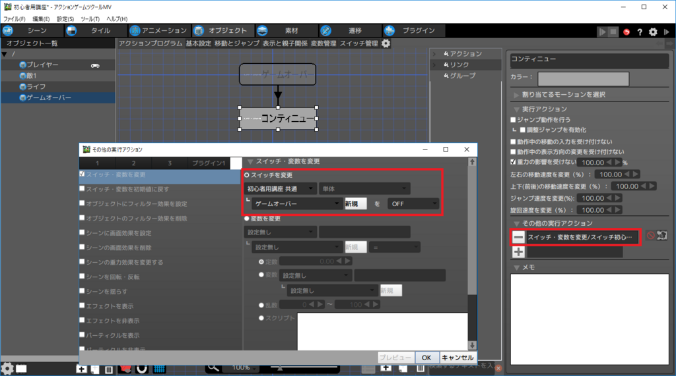Click the プレイヤー object icon
This screenshot has height=376, width=676.
click(x=23, y=65)
